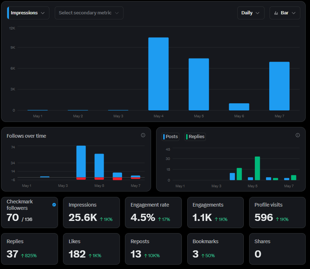Click the May 7 impressions bar
The height and width of the screenshot is (269, 310).
tap(279, 86)
